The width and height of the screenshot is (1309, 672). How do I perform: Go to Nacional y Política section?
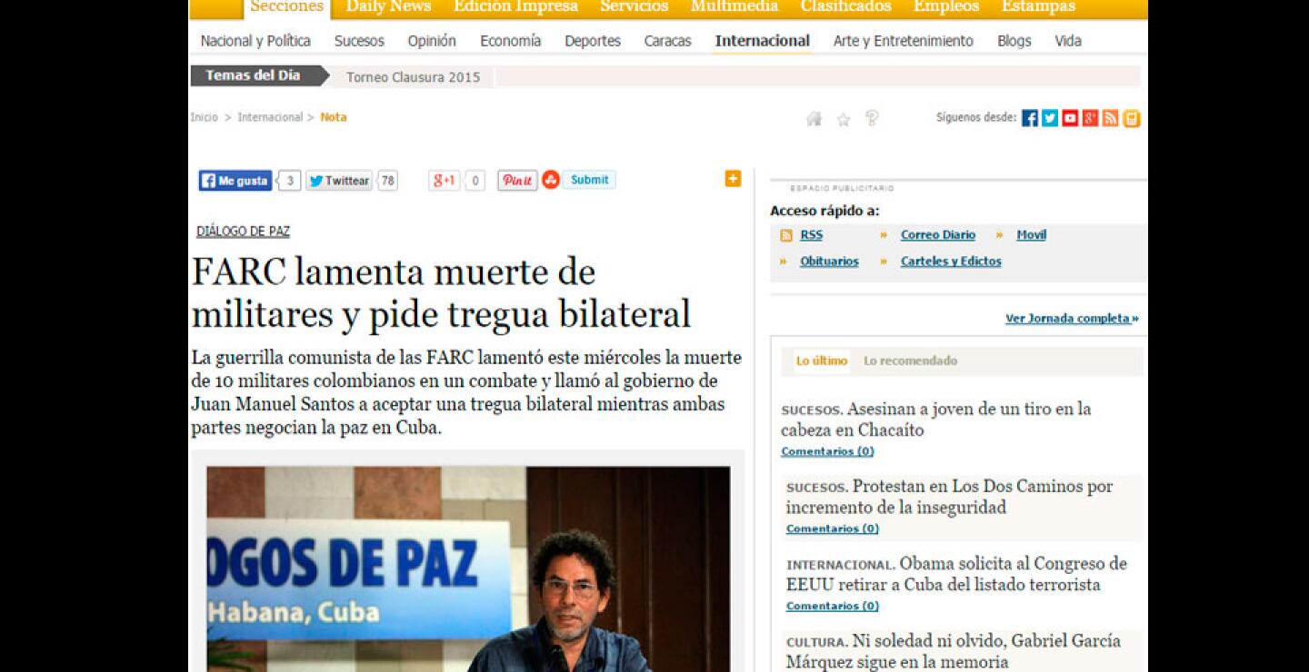point(255,41)
